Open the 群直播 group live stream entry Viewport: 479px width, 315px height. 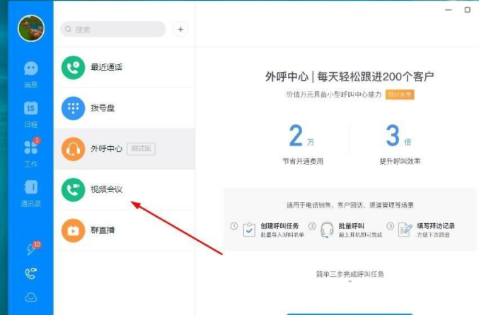click(125, 230)
